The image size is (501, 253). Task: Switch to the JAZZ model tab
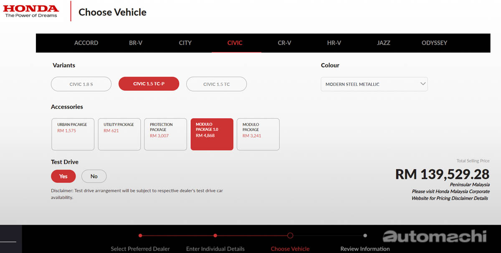coord(384,43)
